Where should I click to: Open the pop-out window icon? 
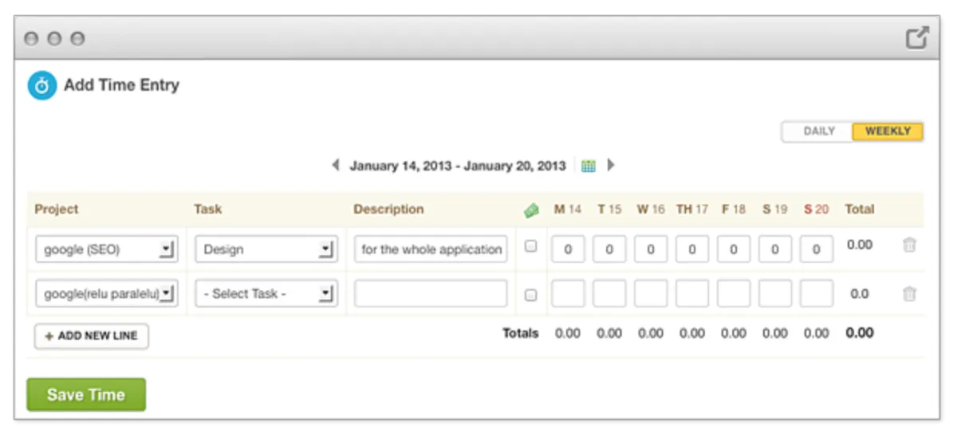(x=917, y=38)
